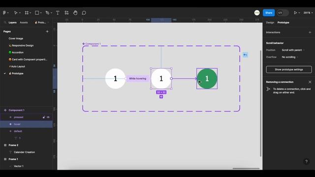The image size is (315, 177).
Task: Open the help question mark button
Action: pos(306,161)
